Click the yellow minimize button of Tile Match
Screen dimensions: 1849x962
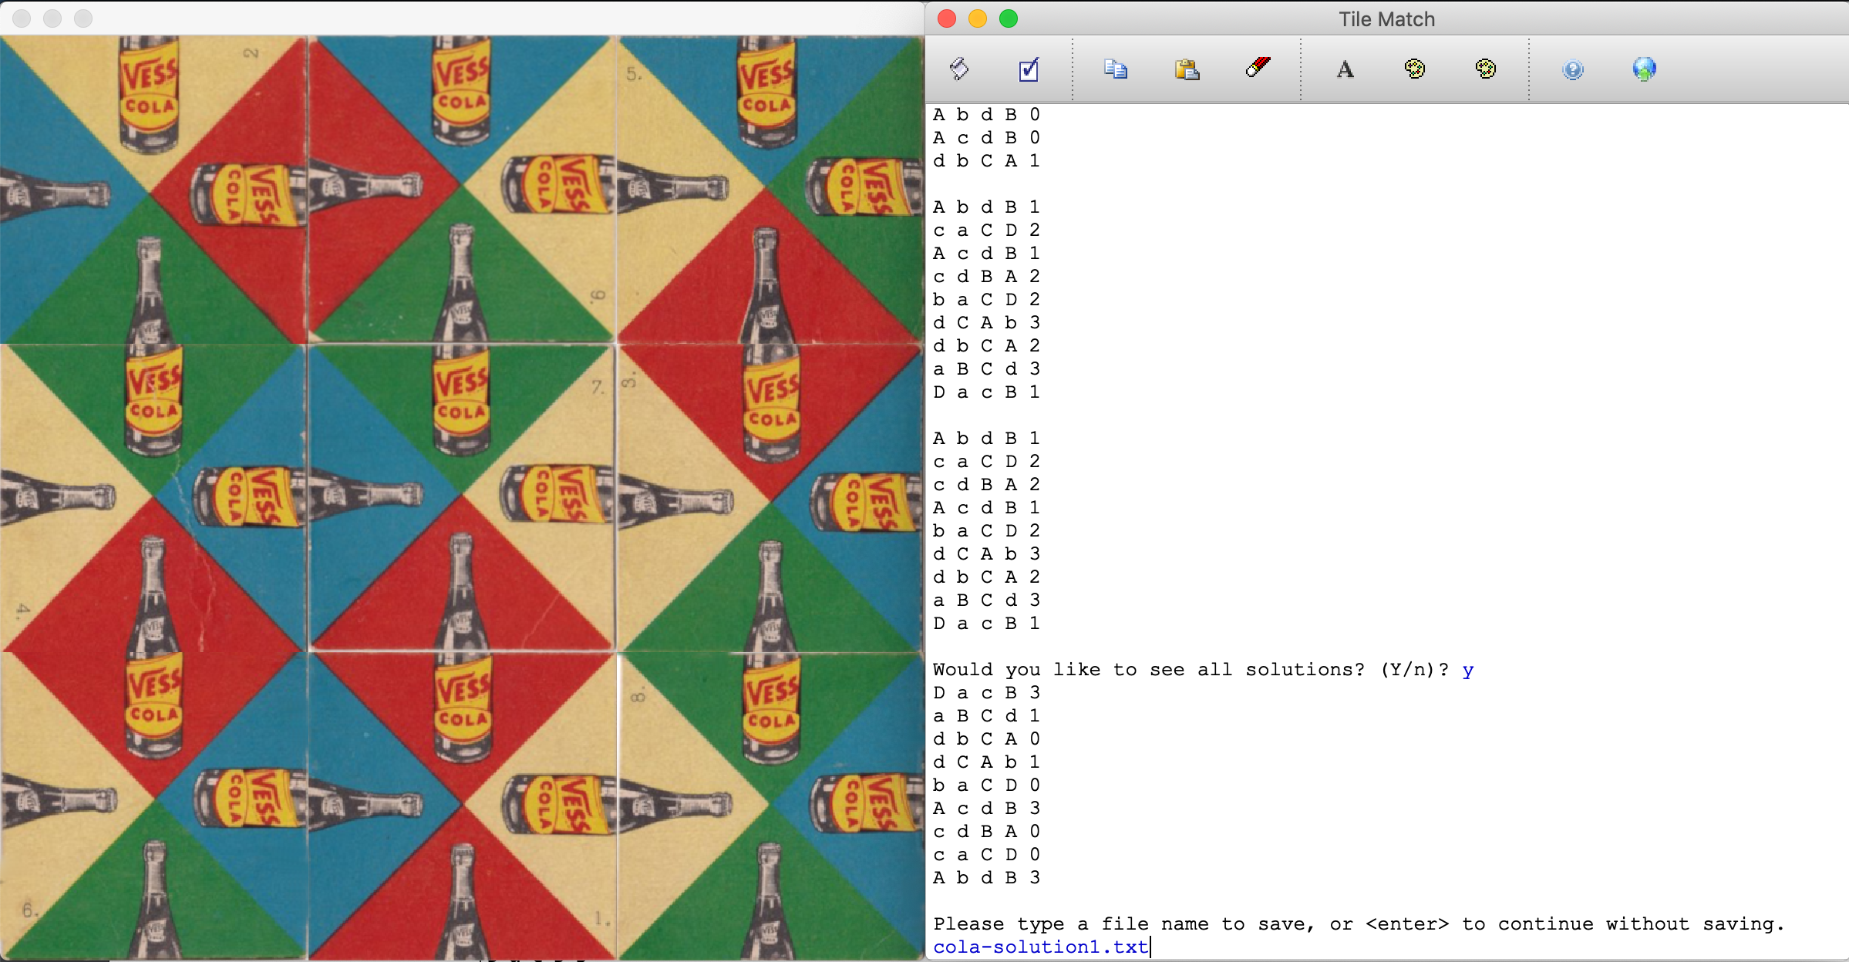click(978, 18)
